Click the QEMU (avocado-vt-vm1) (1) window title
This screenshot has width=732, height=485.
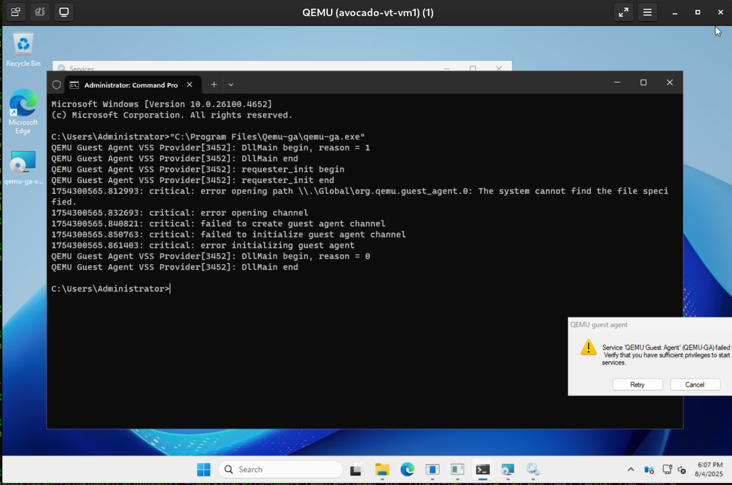368,12
